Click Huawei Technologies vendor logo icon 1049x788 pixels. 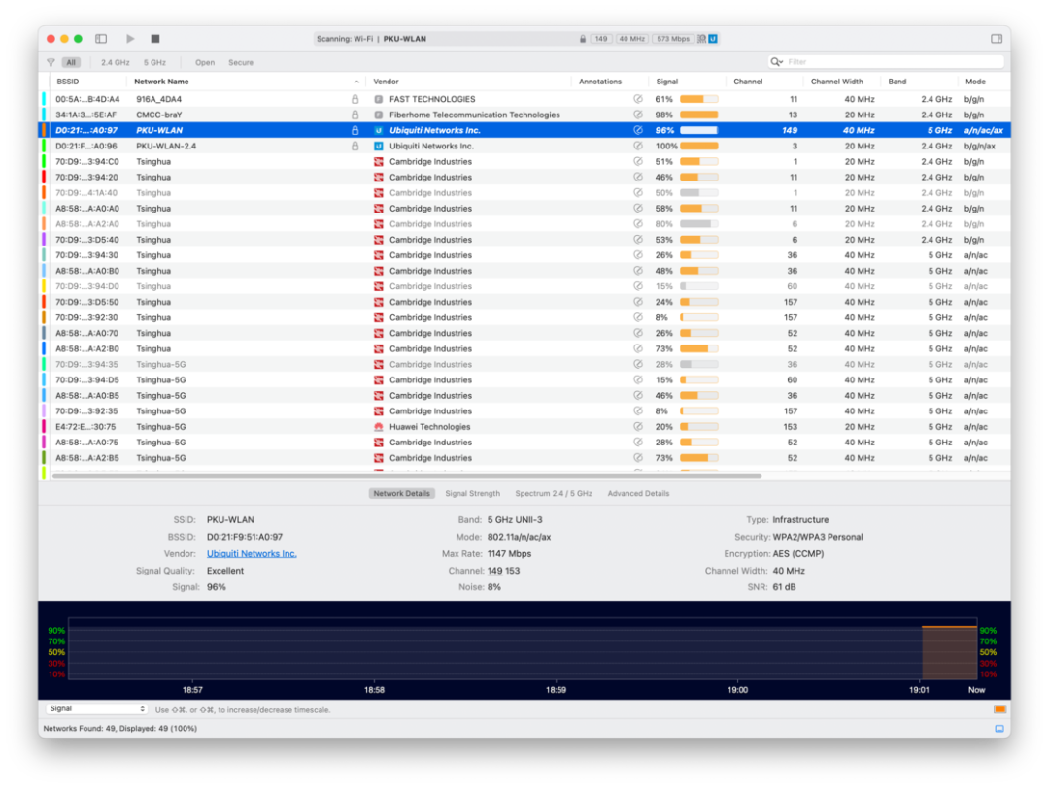(379, 426)
